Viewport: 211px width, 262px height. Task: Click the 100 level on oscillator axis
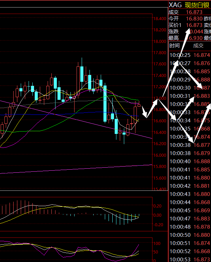click(157, 244)
